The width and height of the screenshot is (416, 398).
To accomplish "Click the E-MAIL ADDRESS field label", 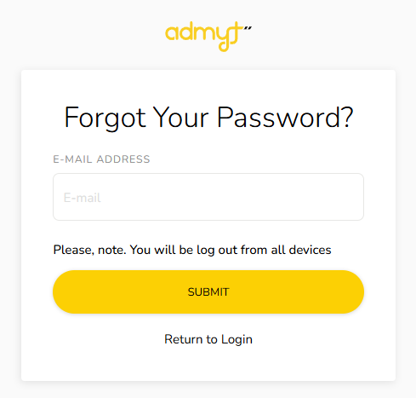I will (101, 159).
